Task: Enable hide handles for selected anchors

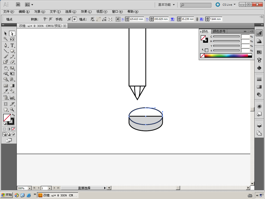Action: pyautogui.click(x=75, y=19)
